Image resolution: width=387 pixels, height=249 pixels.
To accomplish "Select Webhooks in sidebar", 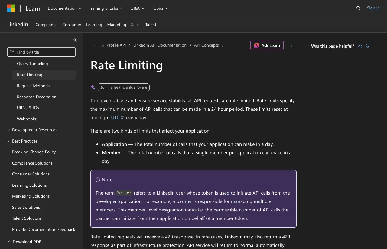I will click(44, 119).
